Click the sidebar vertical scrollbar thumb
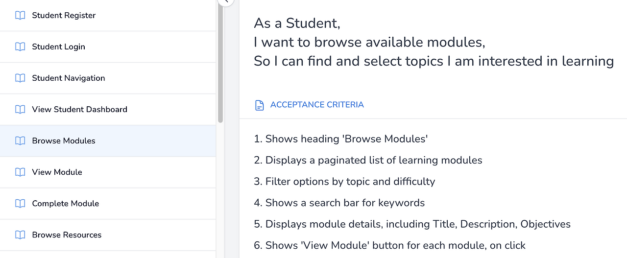This screenshot has height=258, width=627. click(x=220, y=61)
